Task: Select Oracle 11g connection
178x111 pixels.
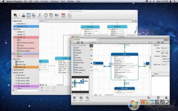Action: tap(26, 67)
